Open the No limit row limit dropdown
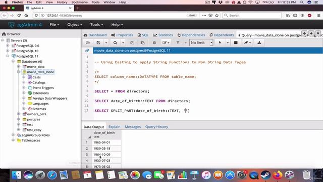 (201, 42)
